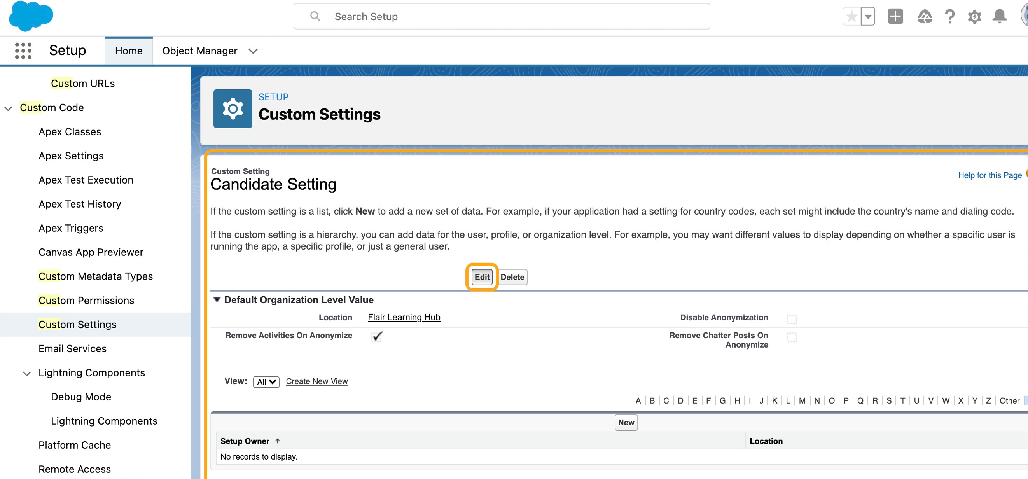Image resolution: width=1028 pixels, height=479 pixels.
Task: Toggle Remove Chatter Posts On Anonymize checkbox
Action: (x=791, y=337)
